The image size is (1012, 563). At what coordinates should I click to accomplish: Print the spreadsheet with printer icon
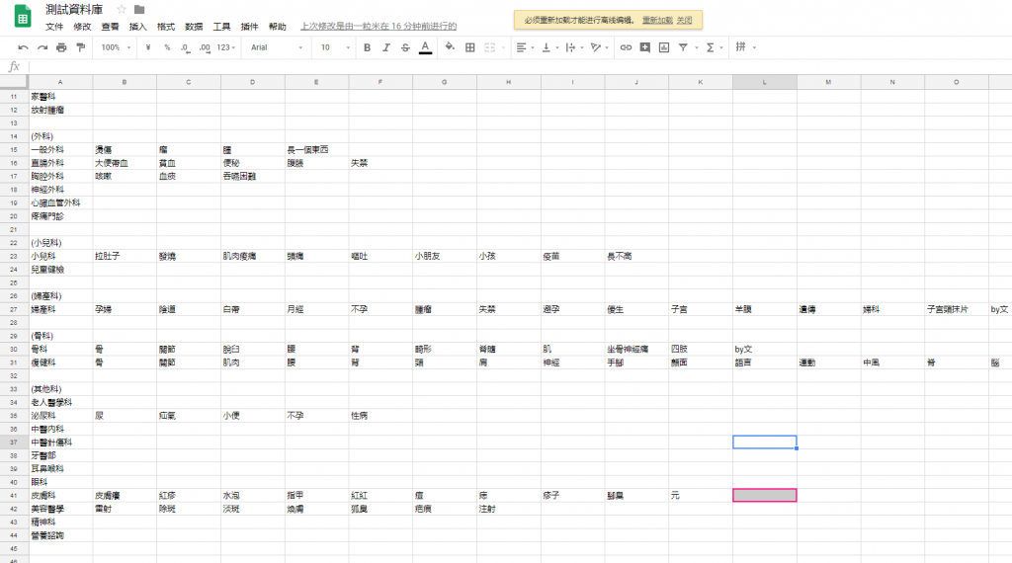(61, 47)
